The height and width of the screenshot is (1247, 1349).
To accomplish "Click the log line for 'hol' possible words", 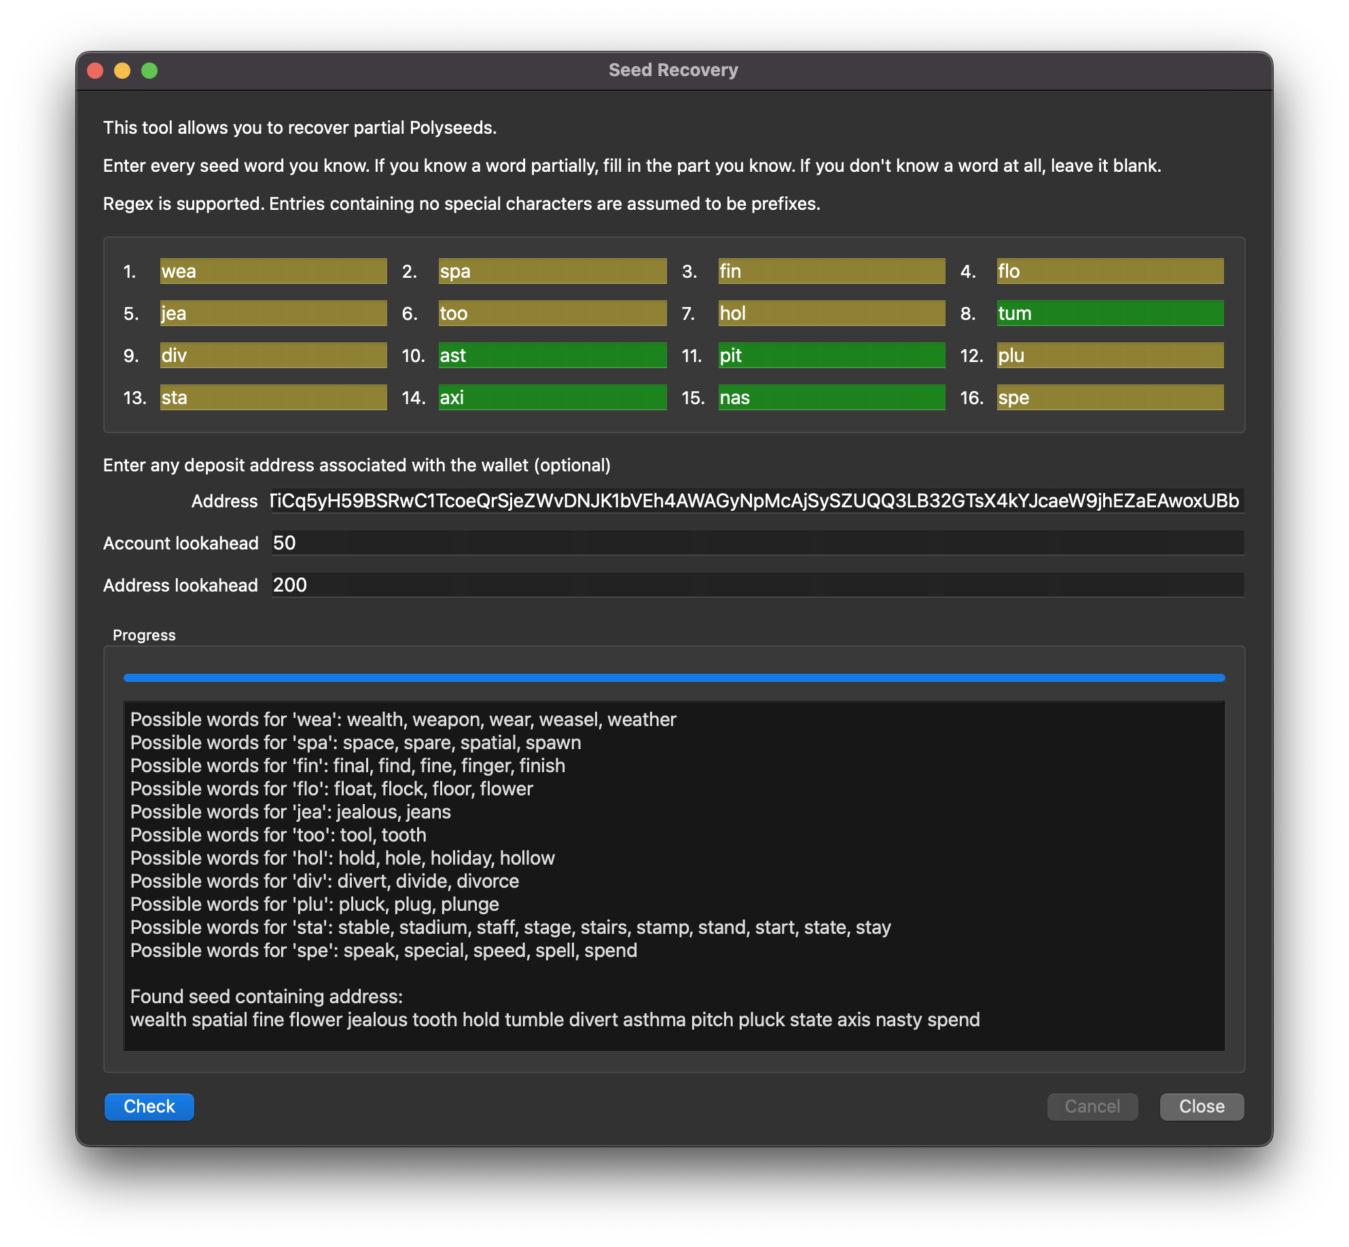I will tap(342, 858).
